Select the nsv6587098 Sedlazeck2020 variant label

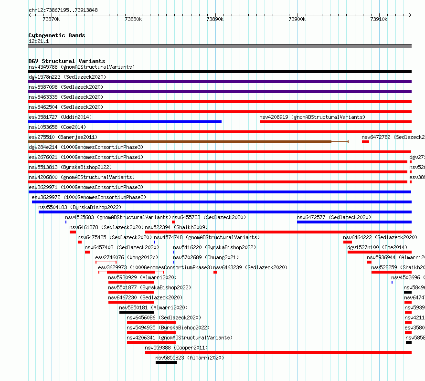click(66, 87)
